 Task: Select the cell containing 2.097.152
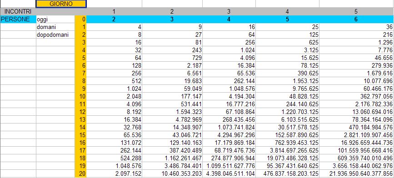[114, 173]
